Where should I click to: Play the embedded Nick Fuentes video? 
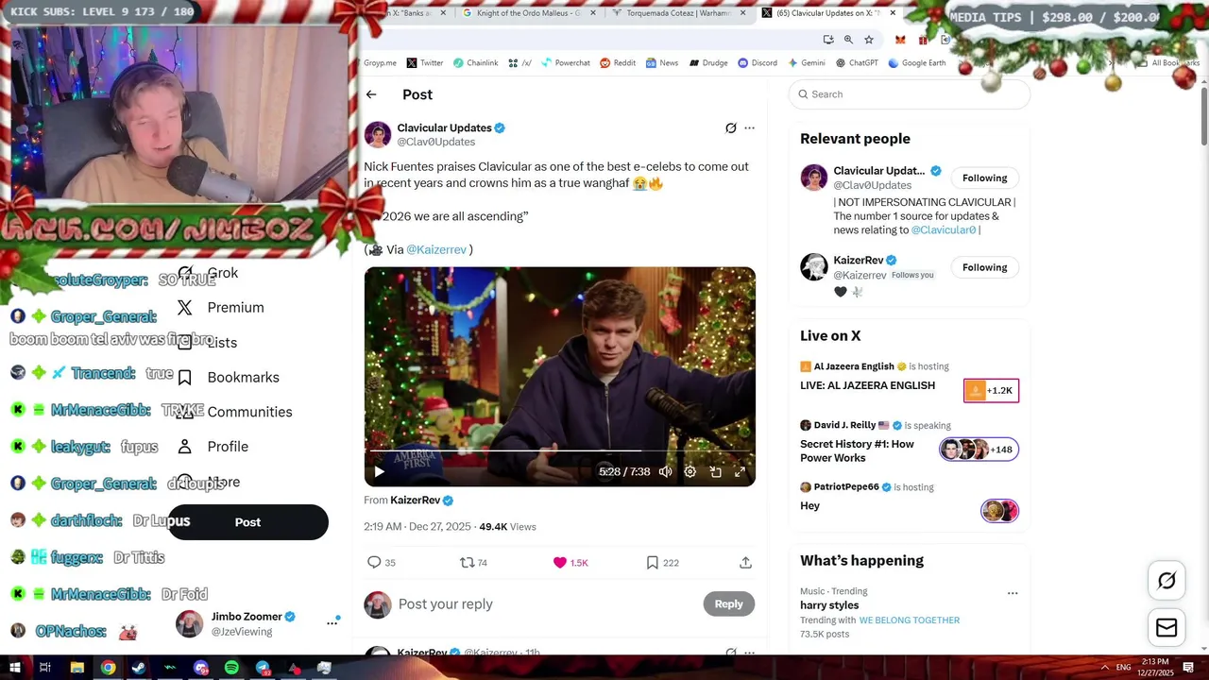pos(379,471)
